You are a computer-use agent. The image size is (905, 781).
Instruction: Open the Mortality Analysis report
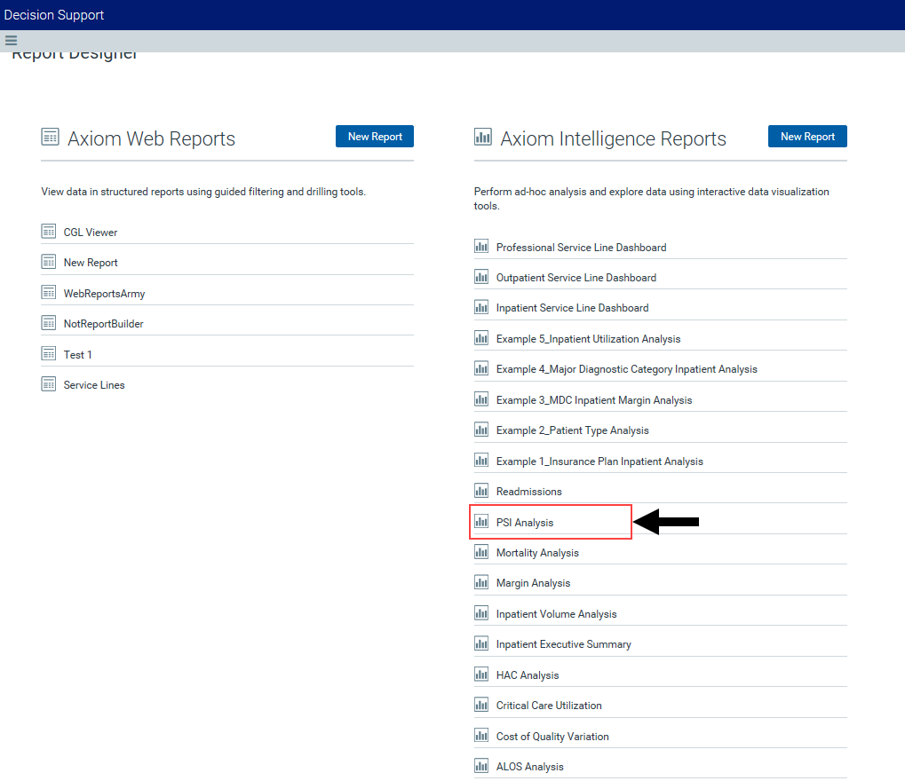point(537,553)
